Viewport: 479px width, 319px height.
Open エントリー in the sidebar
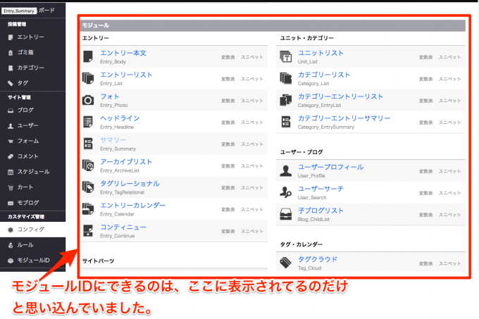[30, 37]
